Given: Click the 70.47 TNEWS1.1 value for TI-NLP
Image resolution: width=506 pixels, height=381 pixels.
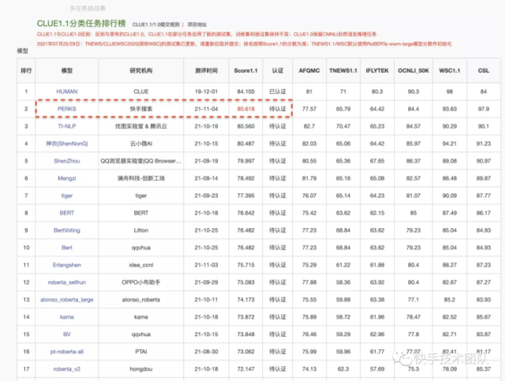Looking at the screenshot, I should point(343,126).
